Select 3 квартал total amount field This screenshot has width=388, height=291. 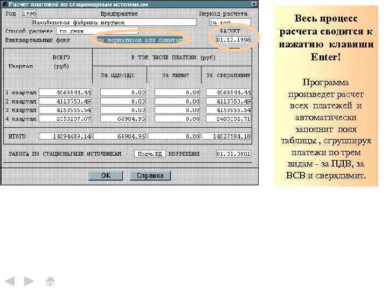(65, 110)
